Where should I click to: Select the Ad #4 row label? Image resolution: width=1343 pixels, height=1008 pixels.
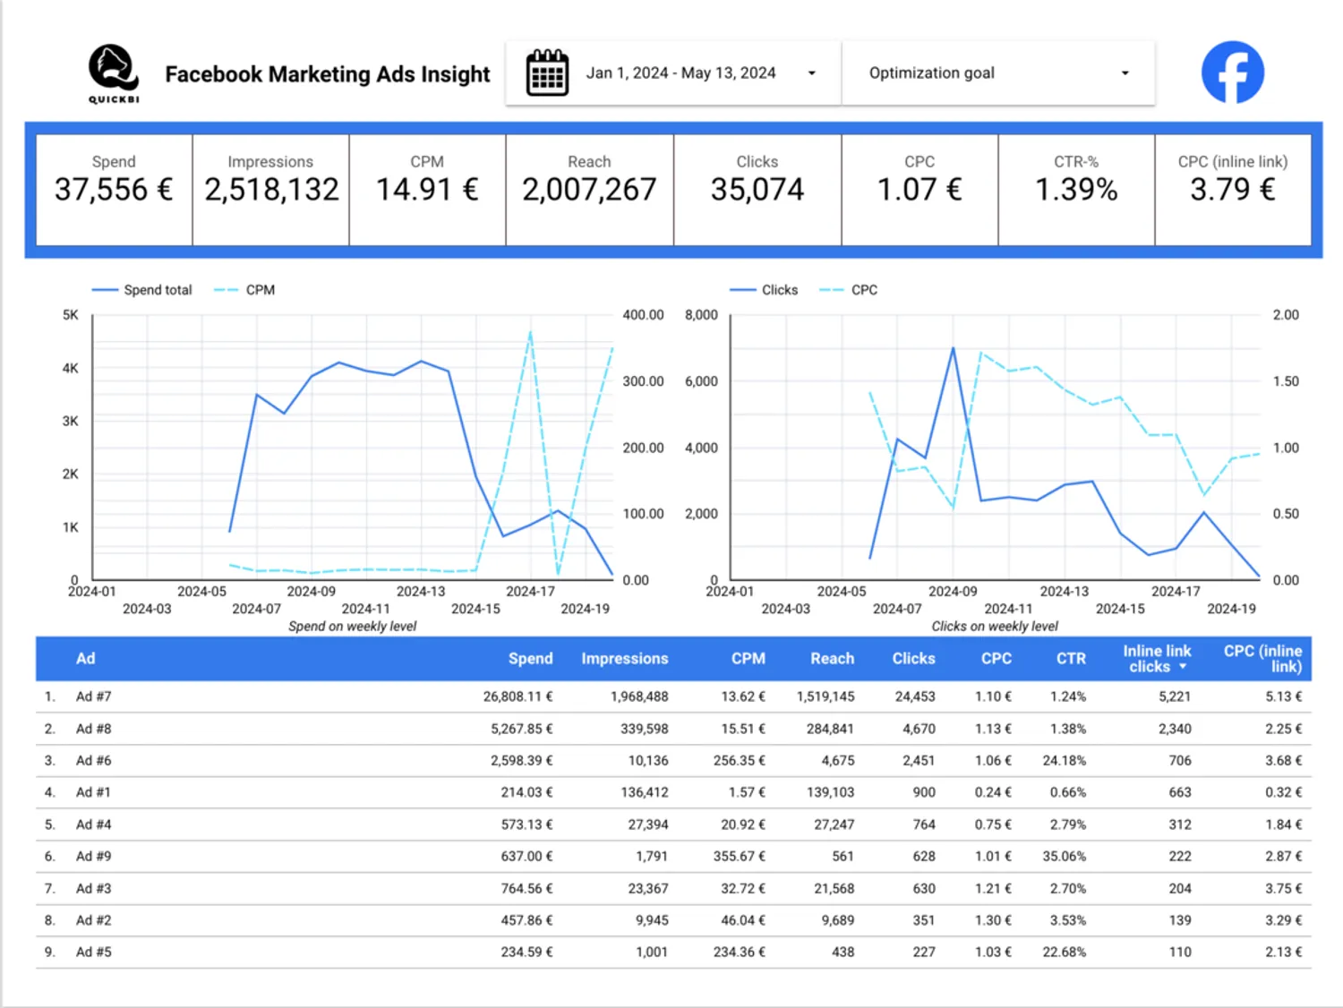[x=93, y=824]
